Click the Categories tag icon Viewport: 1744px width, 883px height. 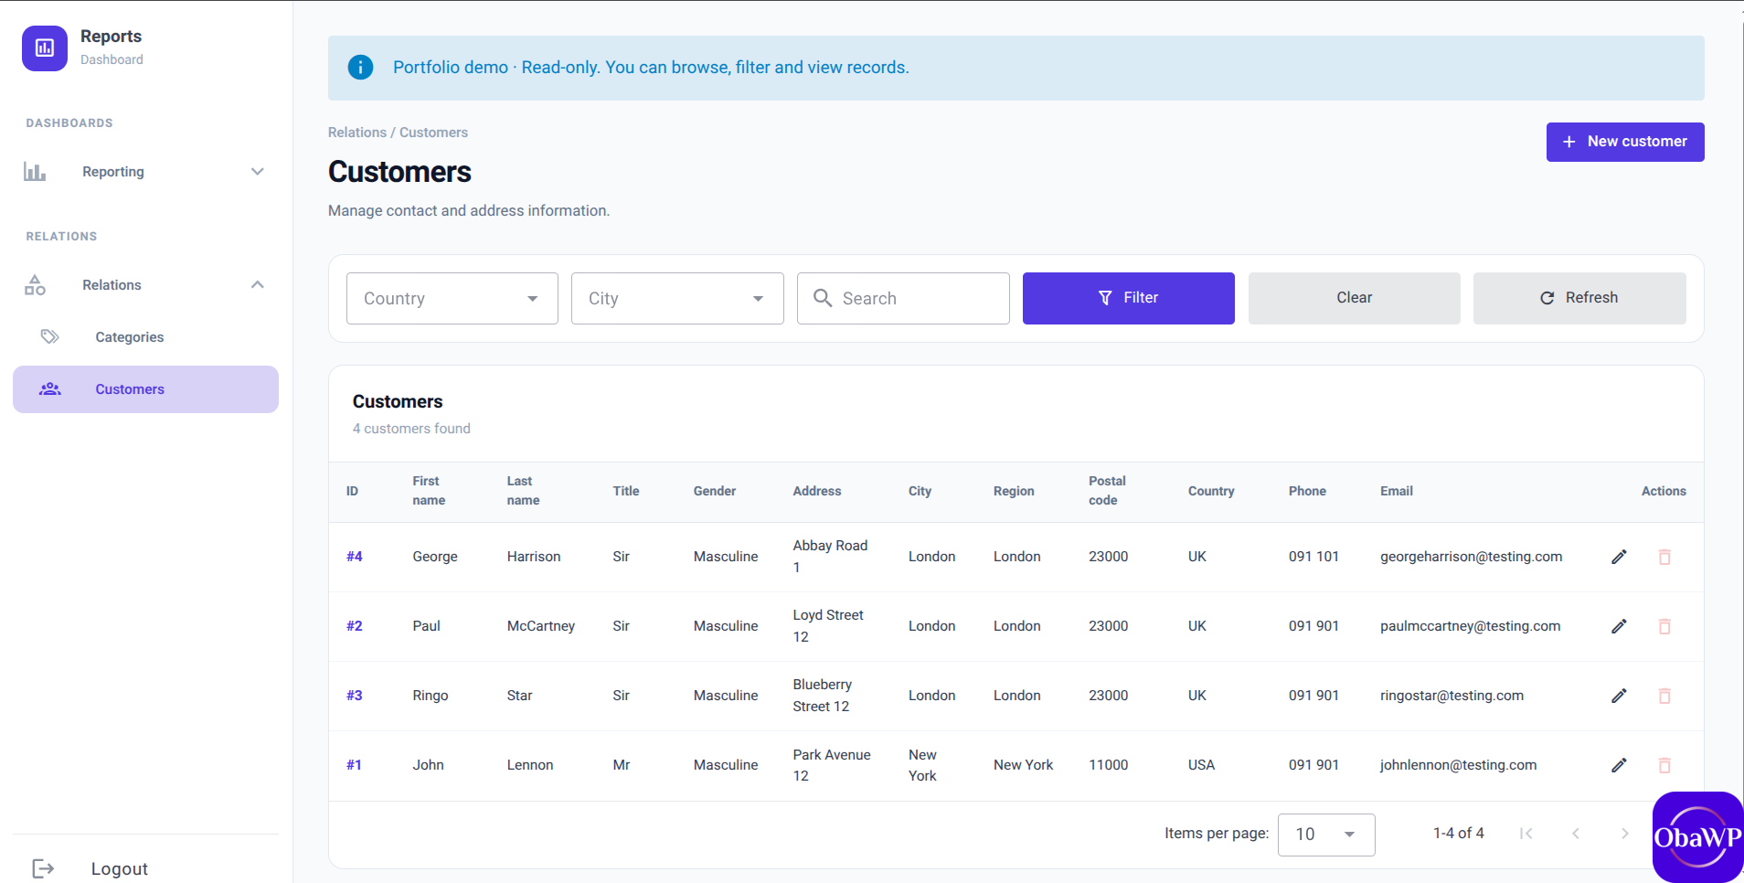[x=50, y=337]
